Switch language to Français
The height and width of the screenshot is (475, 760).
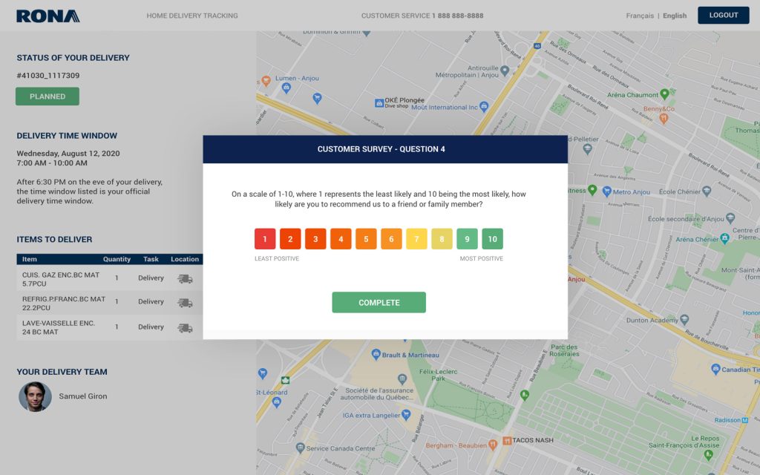tap(640, 16)
